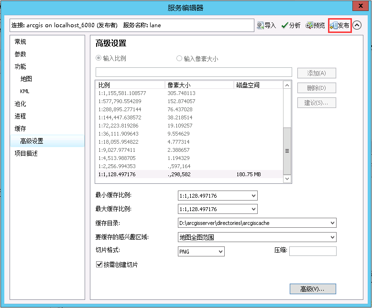Screen dimensions: 372x308
Task: Open the 参数 page in sidebar
Action: [21, 54]
